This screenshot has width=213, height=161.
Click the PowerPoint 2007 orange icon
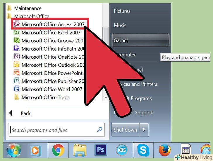coord(17,72)
